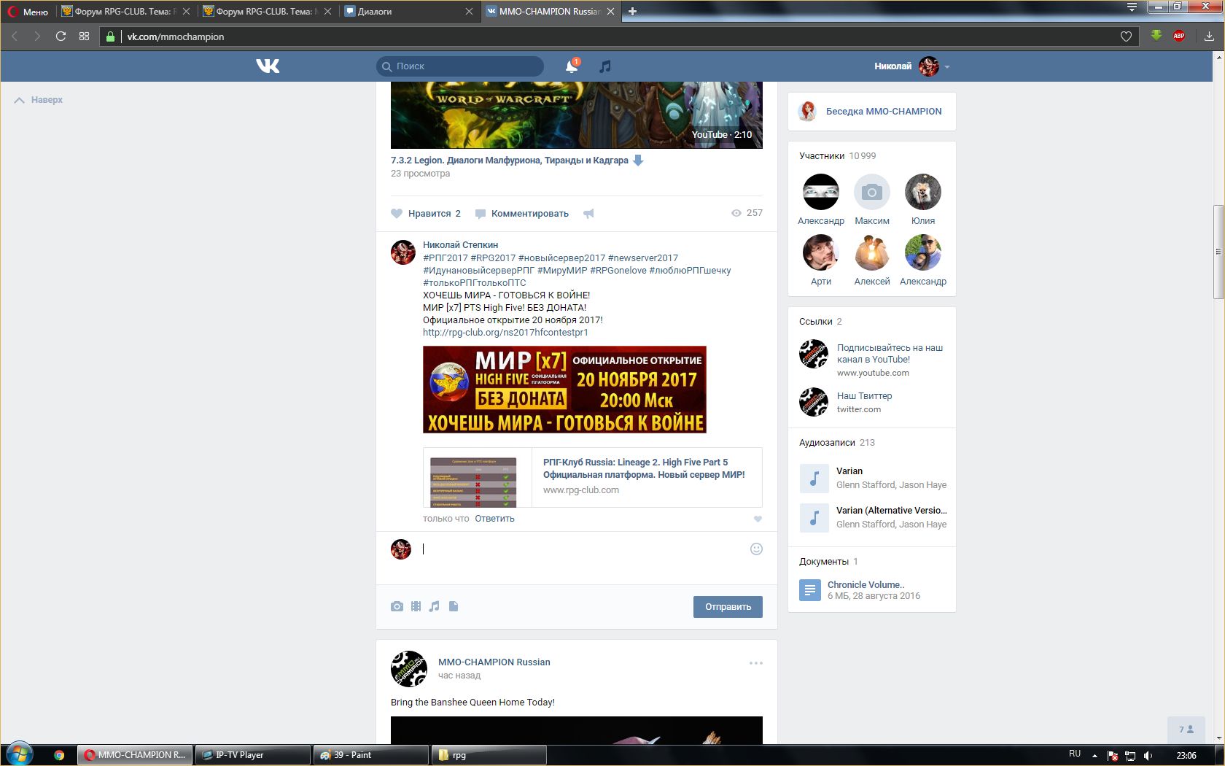The height and width of the screenshot is (766, 1225).
Task: Open the VK home logo
Action: (x=268, y=66)
